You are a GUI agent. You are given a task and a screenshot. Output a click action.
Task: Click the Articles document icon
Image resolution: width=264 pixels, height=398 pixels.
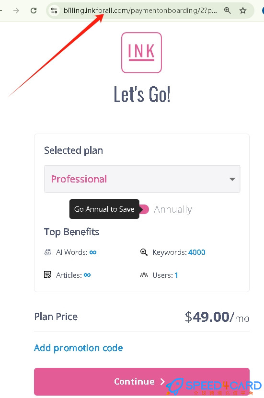48,275
